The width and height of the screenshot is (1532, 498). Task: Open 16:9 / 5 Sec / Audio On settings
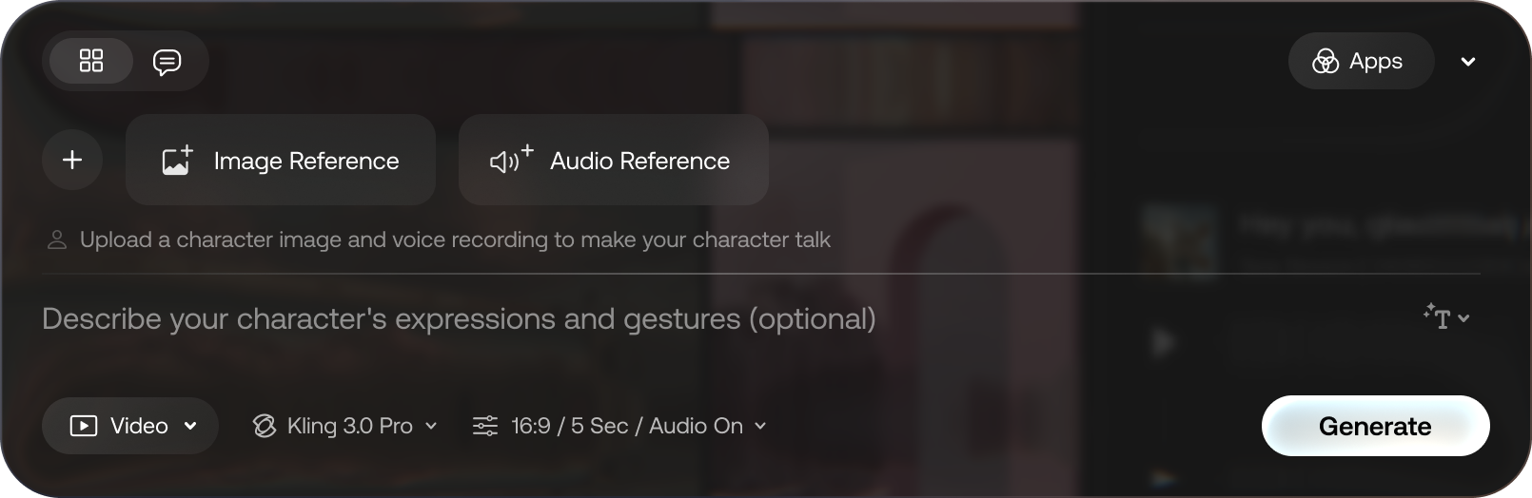[x=619, y=426]
